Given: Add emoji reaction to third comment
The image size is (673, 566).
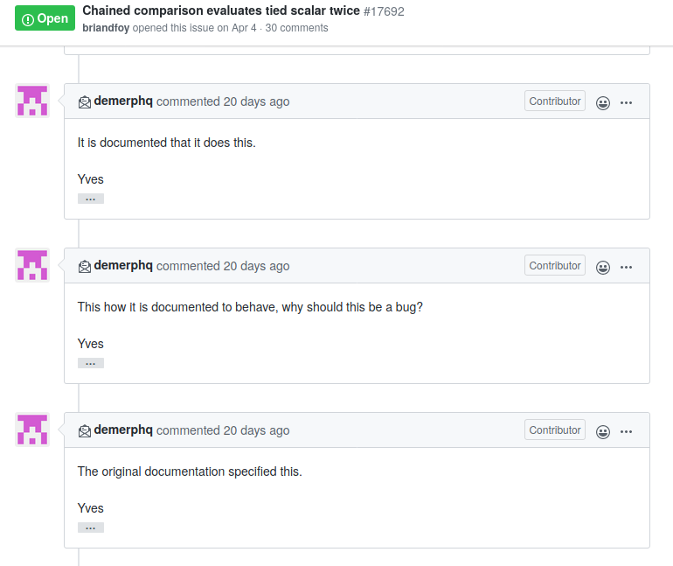Looking at the screenshot, I should click(602, 431).
